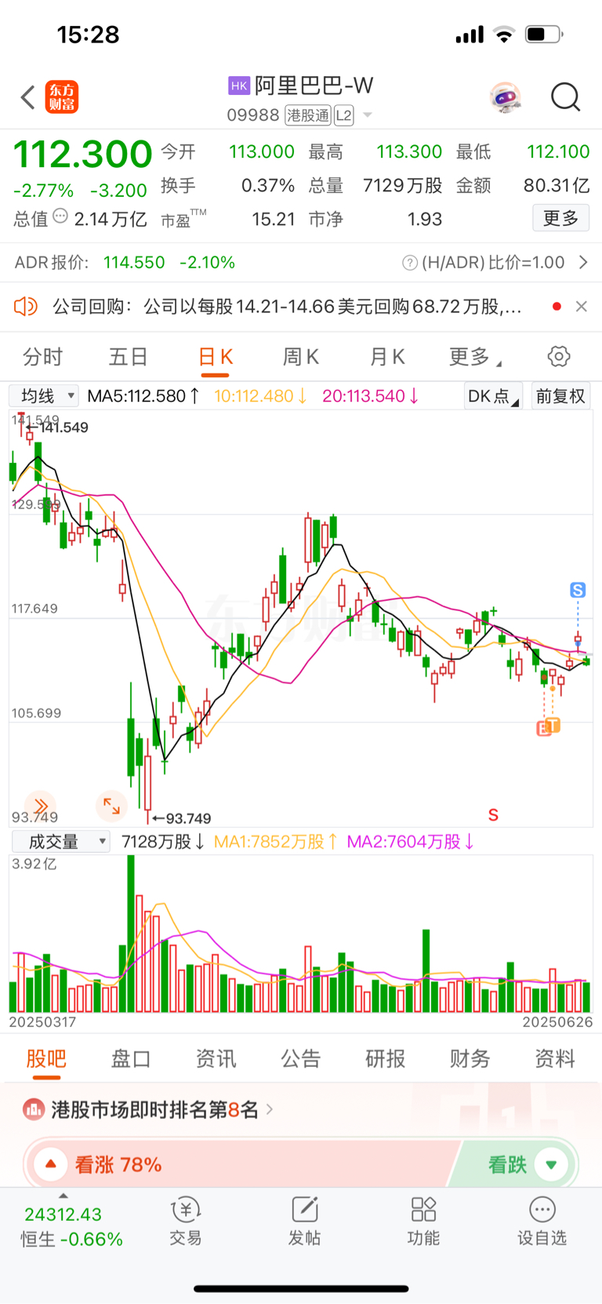Vote 看跌 with the down arrow
This screenshot has width=602, height=1304.
551,1164
